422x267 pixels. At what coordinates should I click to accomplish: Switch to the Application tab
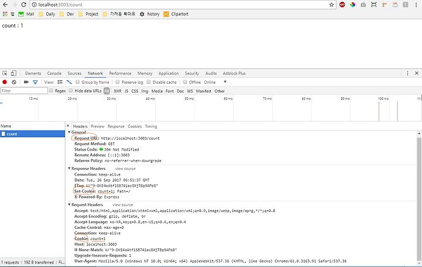(x=169, y=73)
